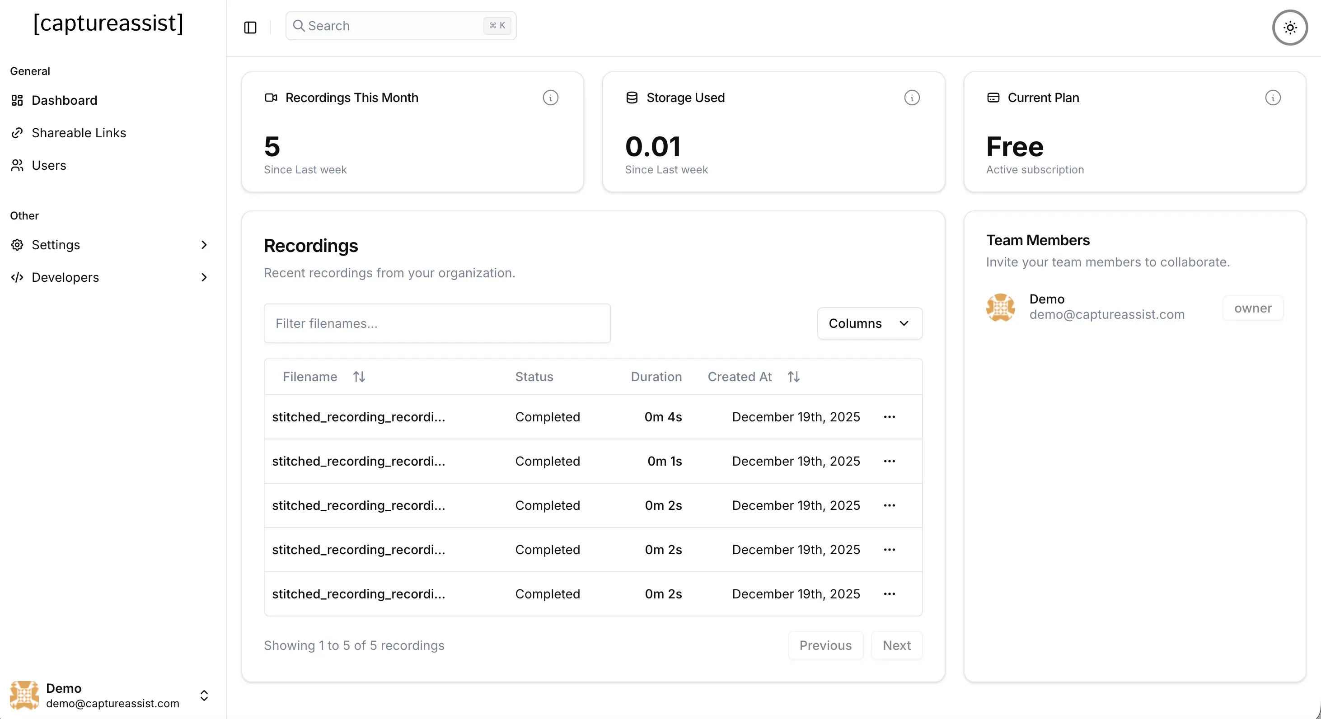The width and height of the screenshot is (1321, 719).
Task: Open info tooltip on Recordings This Month card
Action: tap(551, 98)
